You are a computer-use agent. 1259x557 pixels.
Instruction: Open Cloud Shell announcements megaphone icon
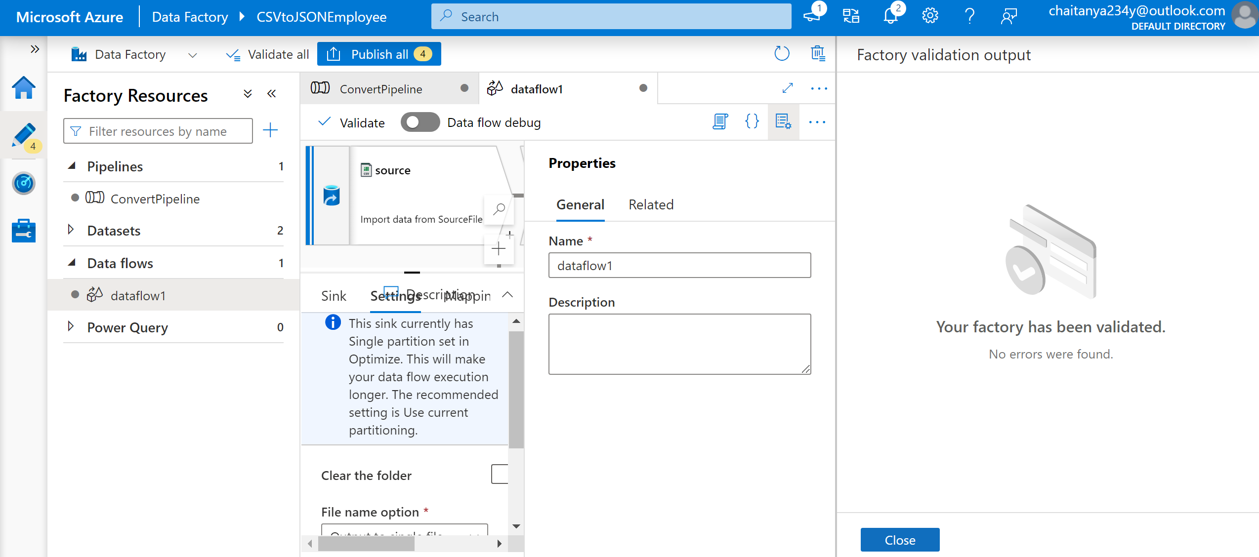pyautogui.click(x=812, y=16)
